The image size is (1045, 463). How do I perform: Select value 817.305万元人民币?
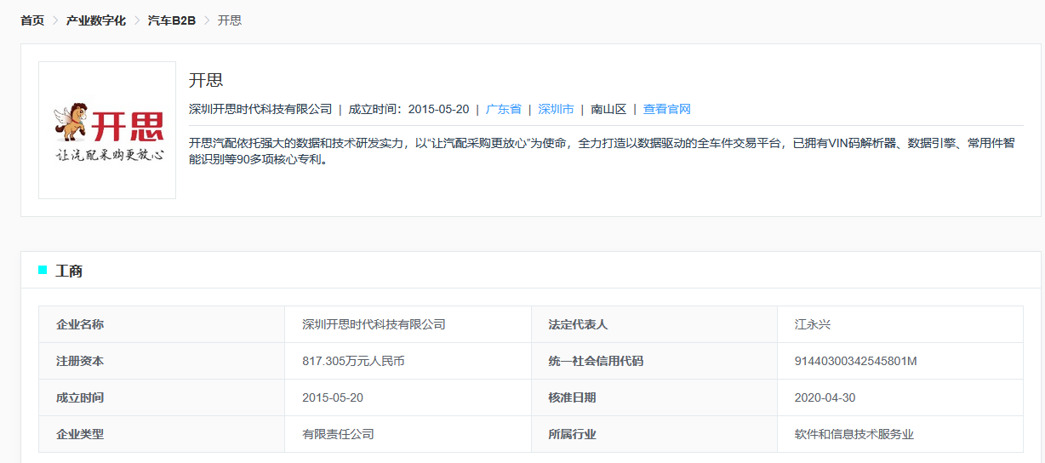(353, 361)
